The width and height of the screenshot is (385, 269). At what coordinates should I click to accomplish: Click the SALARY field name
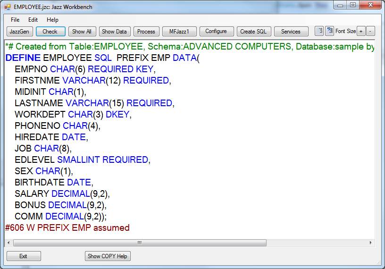[32, 193]
